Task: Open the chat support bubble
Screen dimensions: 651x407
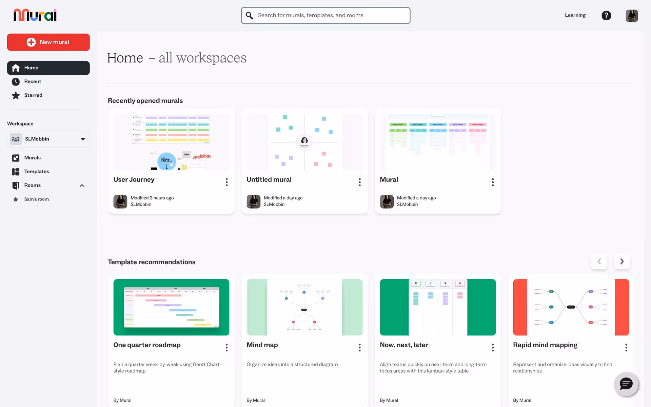Action: coord(626,384)
